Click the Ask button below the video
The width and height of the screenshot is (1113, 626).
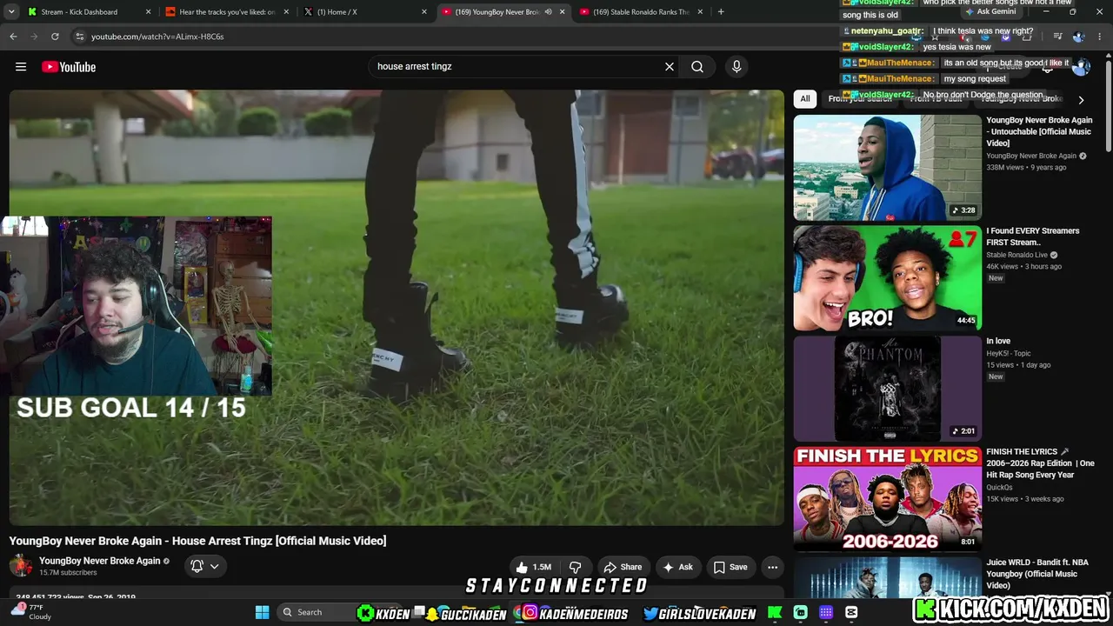(x=678, y=567)
